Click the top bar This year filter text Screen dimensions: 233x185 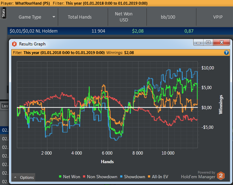107,3
